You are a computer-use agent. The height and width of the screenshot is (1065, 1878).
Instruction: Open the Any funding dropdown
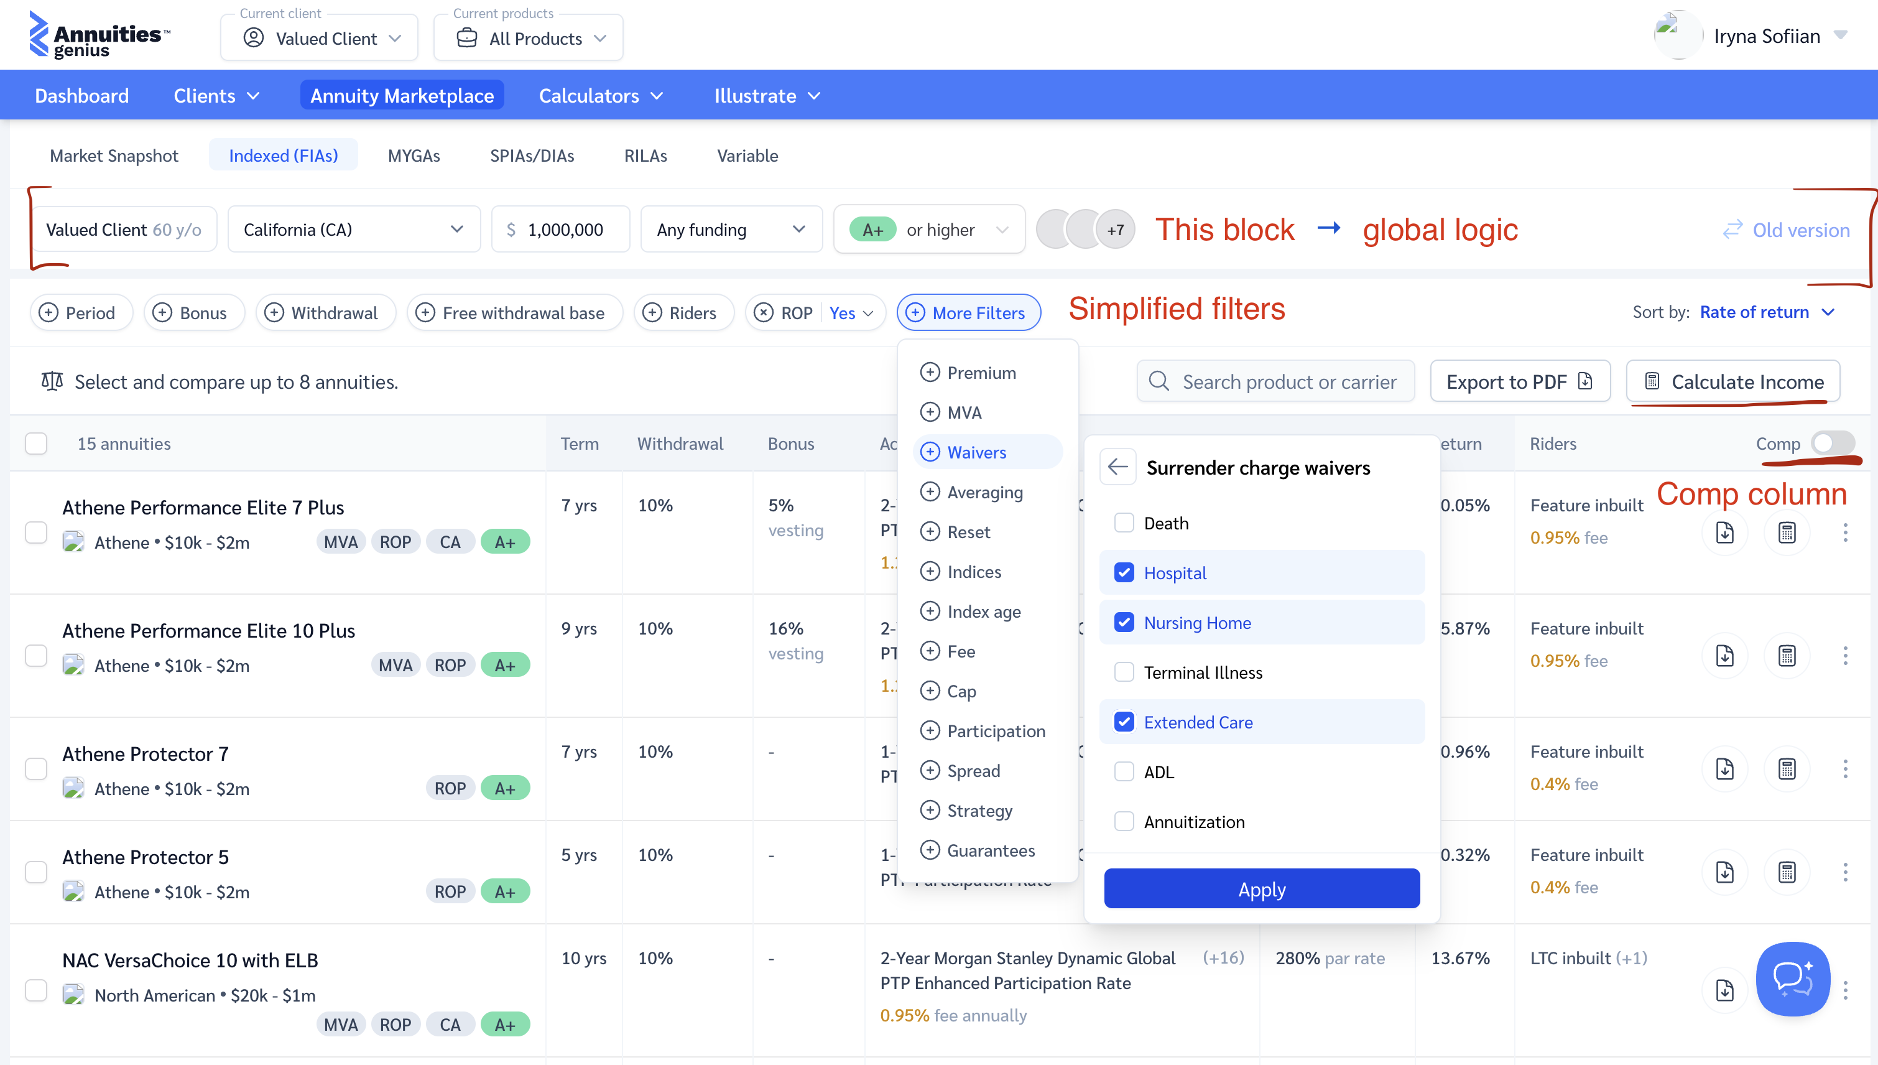pyautogui.click(x=732, y=230)
